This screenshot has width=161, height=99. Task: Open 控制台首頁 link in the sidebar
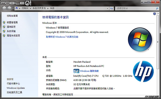(x=12, y=16)
